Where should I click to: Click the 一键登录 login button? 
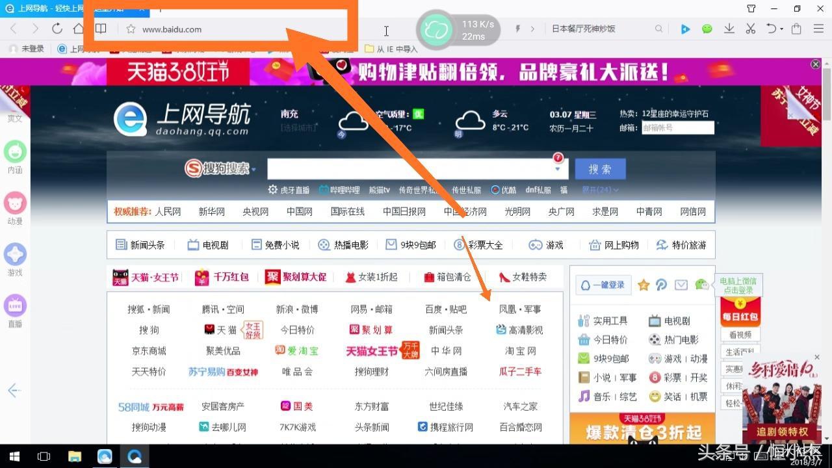[603, 285]
